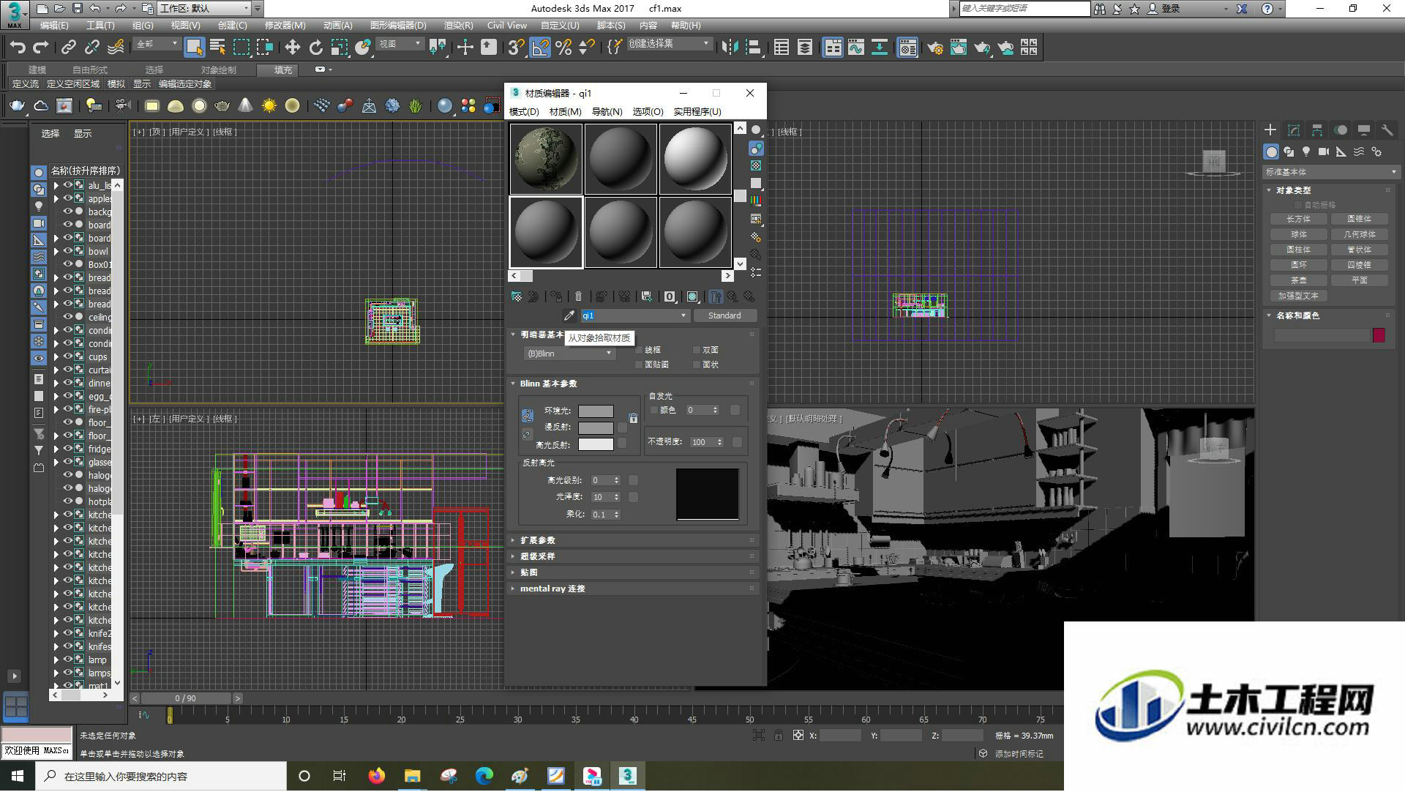Expand the fridge tree item arrow
The image size is (1405, 792).
[56, 449]
